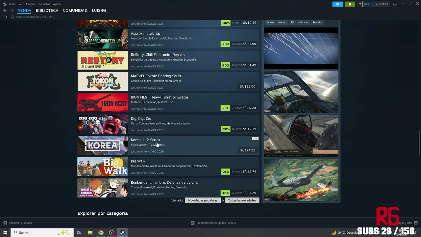Open the red recorder app on the taskbar
This screenshot has height=237, width=421.
111,233
